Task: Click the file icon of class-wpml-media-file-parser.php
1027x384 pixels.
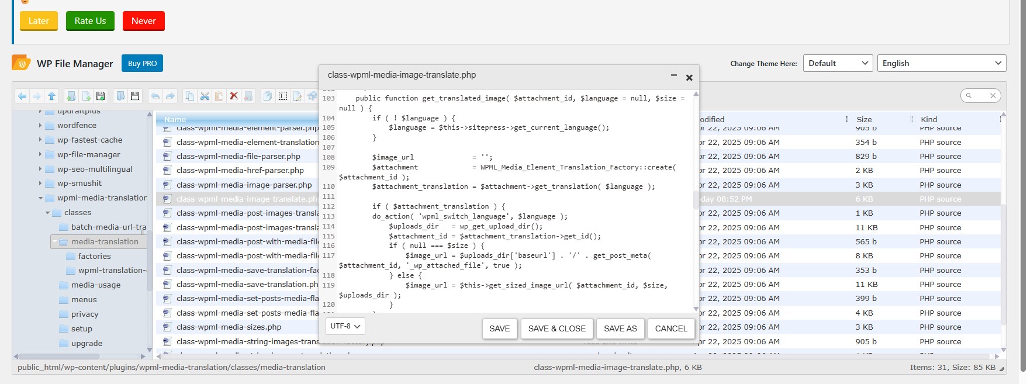Action: coord(167,156)
